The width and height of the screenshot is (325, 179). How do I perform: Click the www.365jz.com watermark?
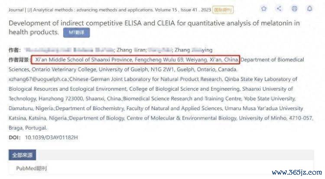(297, 172)
